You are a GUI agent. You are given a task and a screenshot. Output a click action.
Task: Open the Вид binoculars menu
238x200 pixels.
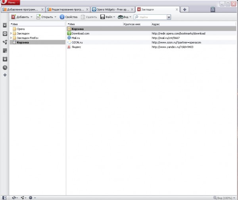tap(124, 17)
